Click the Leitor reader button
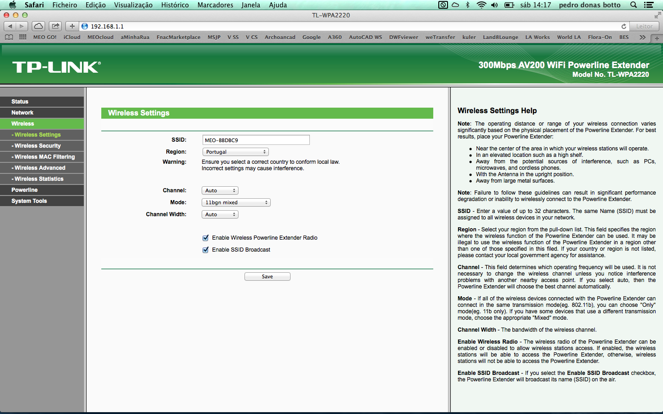This screenshot has height=414, width=663. pos(645,26)
